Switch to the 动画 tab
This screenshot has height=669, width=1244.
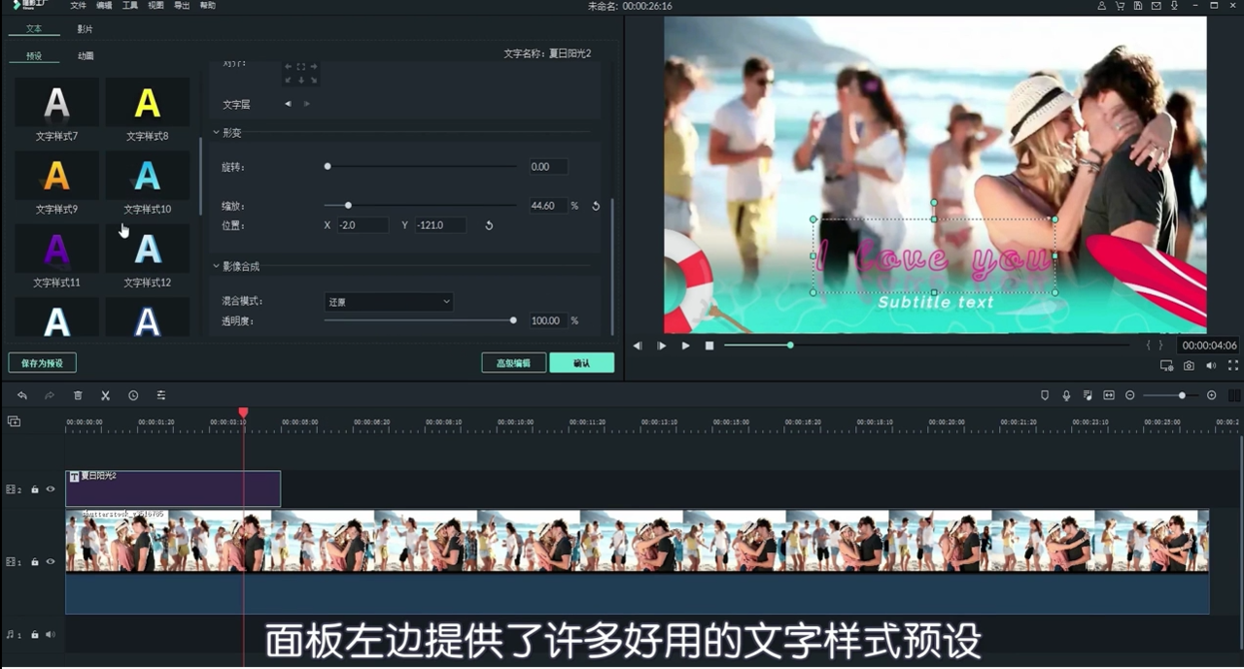coord(84,55)
